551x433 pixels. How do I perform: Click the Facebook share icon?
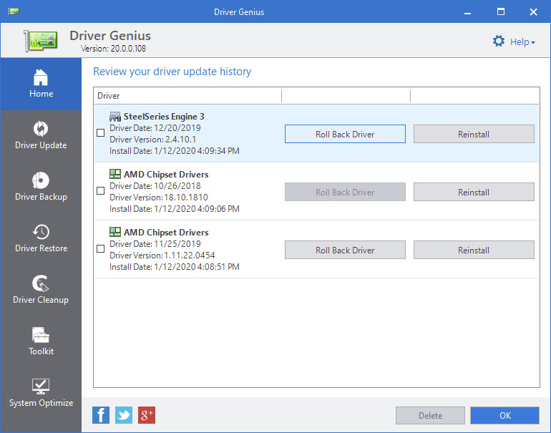coord(101,415)
